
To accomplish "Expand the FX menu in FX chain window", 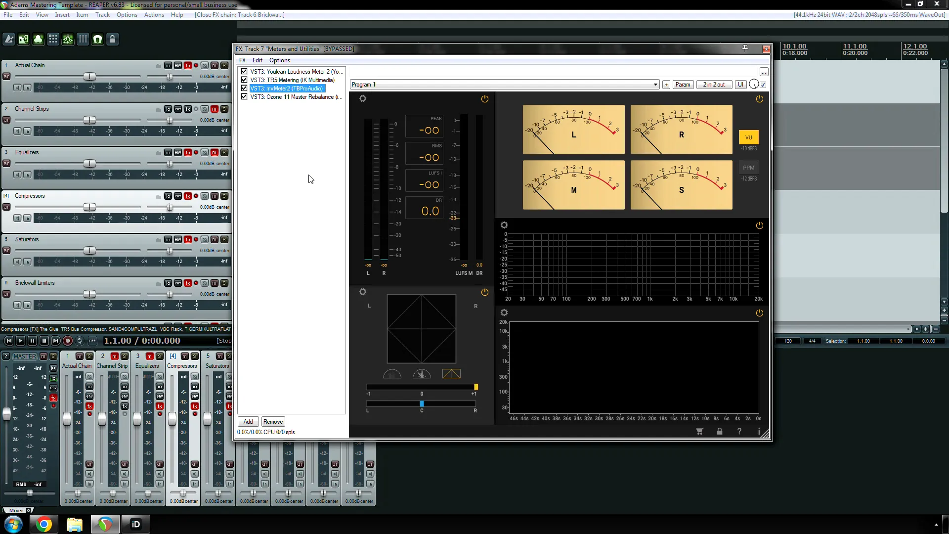I will click(243, 59).
